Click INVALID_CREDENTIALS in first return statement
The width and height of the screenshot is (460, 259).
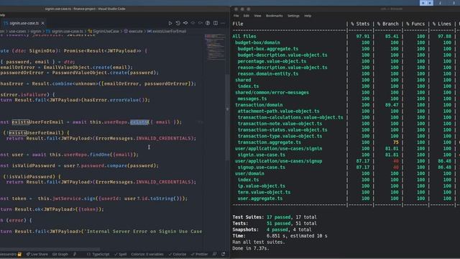point(163,138)
